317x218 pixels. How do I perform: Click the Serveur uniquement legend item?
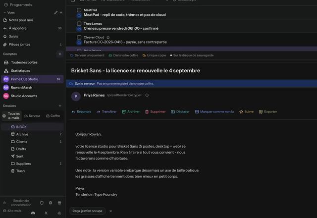[87, 55]
